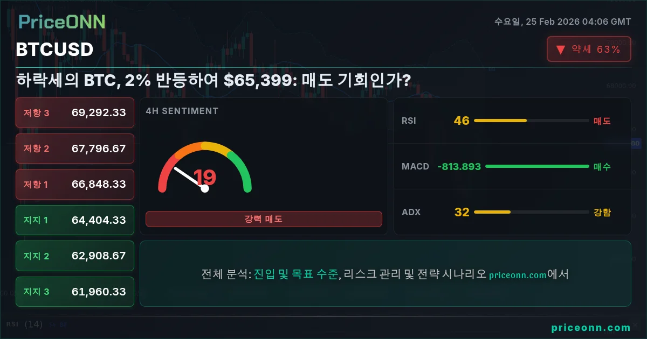Click the ADX strength bar

click(x=531, y=212)
